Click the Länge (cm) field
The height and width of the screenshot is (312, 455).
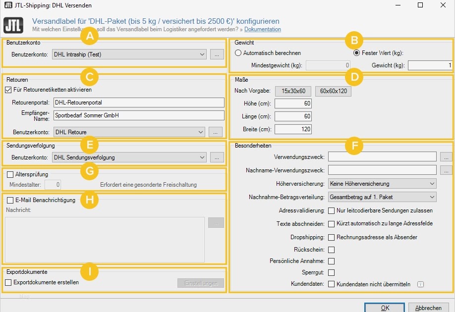(x=293, y=116)
